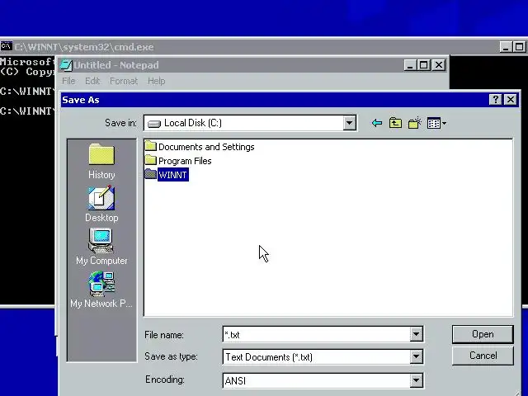Minimize the cmd.exe window
The width and height of the screenshot is (528, 396).
(506, 47)
